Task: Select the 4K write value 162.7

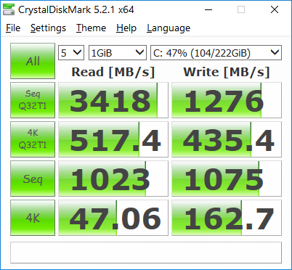Action: pos(227,218)
